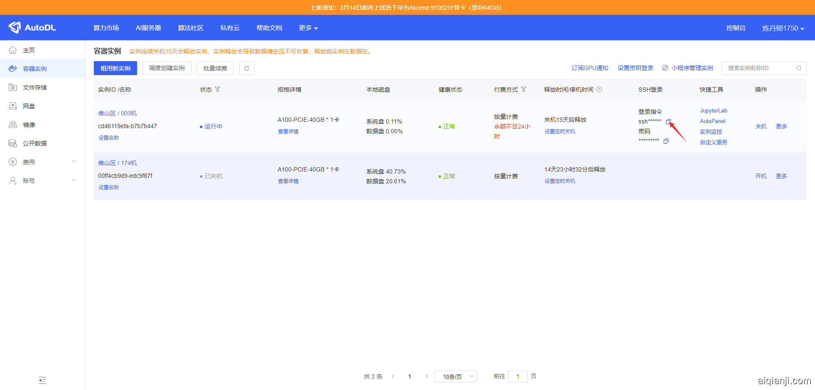Select 文件存储 in the sidebar
815x390 pixels.
pyautogui.click(x=35, y=87)
